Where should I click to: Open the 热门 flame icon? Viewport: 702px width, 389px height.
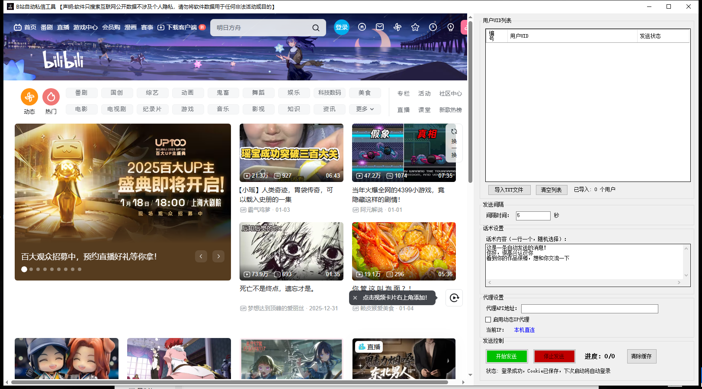point(51,97)
